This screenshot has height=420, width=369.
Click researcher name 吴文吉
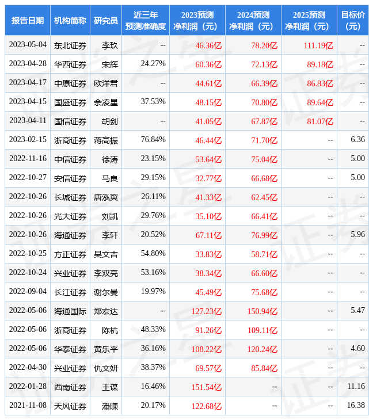click(106, 254)
